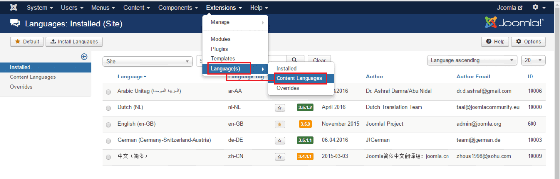The height and width of the screenshot is (179, 560).
Task: Open the Joomla site link at top right
Action: pos(509,7)
